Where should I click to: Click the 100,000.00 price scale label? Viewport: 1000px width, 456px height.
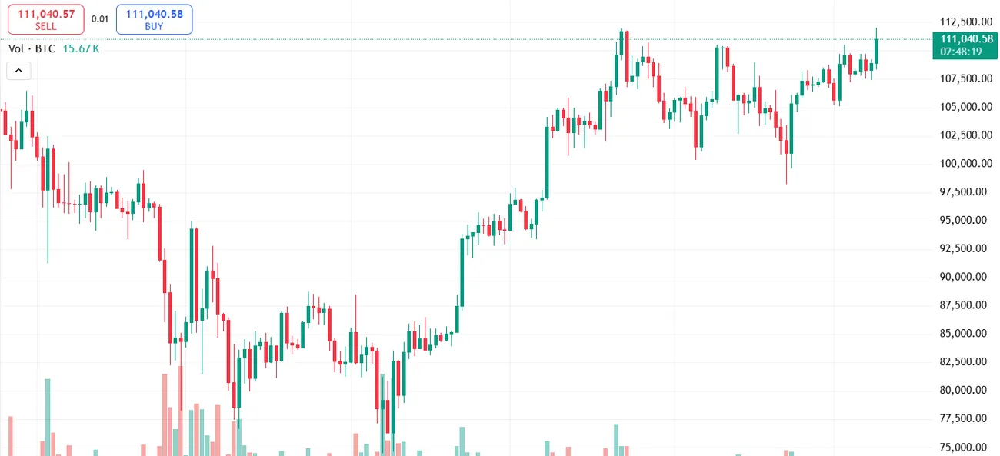(964, 164)
